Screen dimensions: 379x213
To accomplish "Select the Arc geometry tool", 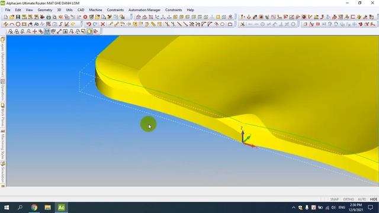I will tap(12, 24).
